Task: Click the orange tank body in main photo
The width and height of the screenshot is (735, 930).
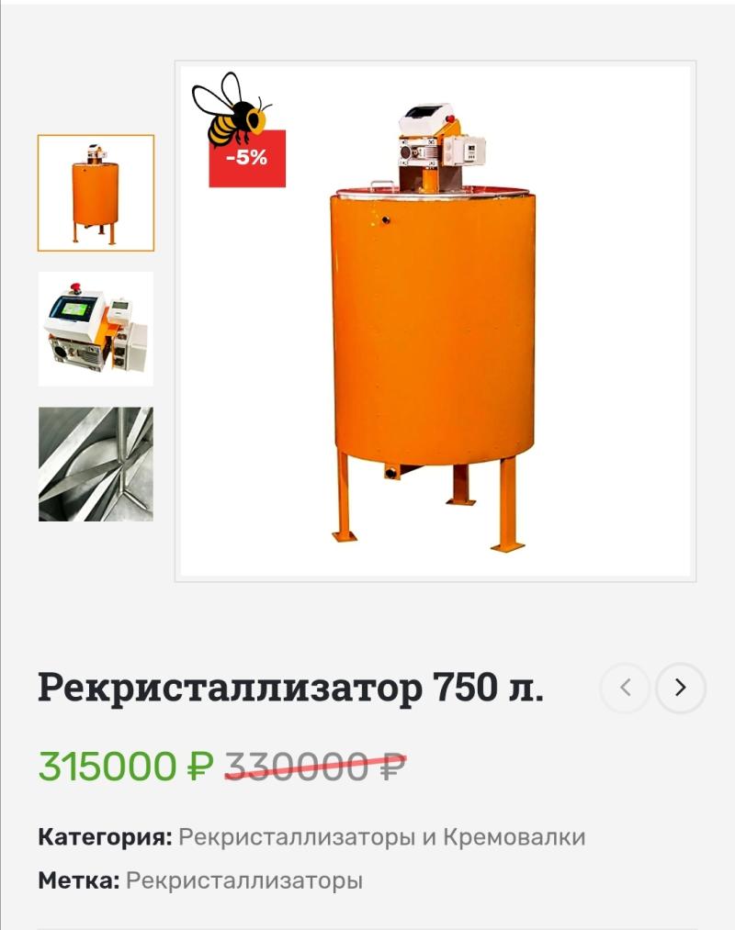Action: [x=434, y=326]
